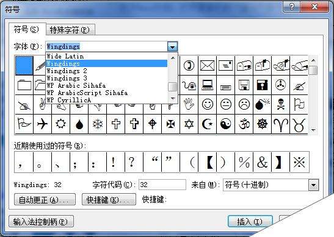Click font list scrollbar up arrow
This screenshot has width=334, height=237.
click(173, 58)
